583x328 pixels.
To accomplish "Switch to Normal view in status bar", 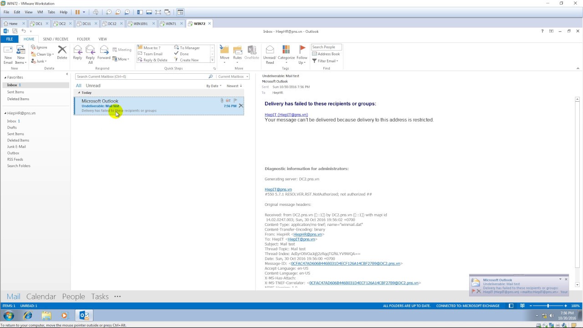I will tap(512, 306).
